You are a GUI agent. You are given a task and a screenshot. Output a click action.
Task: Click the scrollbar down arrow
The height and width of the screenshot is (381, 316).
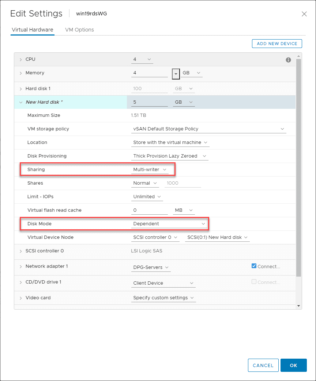point(299,306)
